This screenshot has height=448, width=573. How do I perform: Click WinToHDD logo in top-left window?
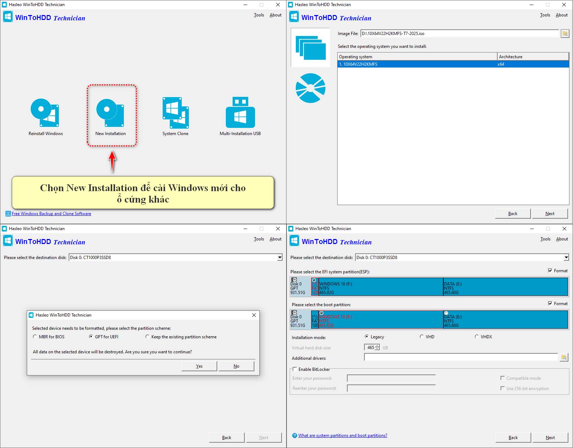[8, 17]
